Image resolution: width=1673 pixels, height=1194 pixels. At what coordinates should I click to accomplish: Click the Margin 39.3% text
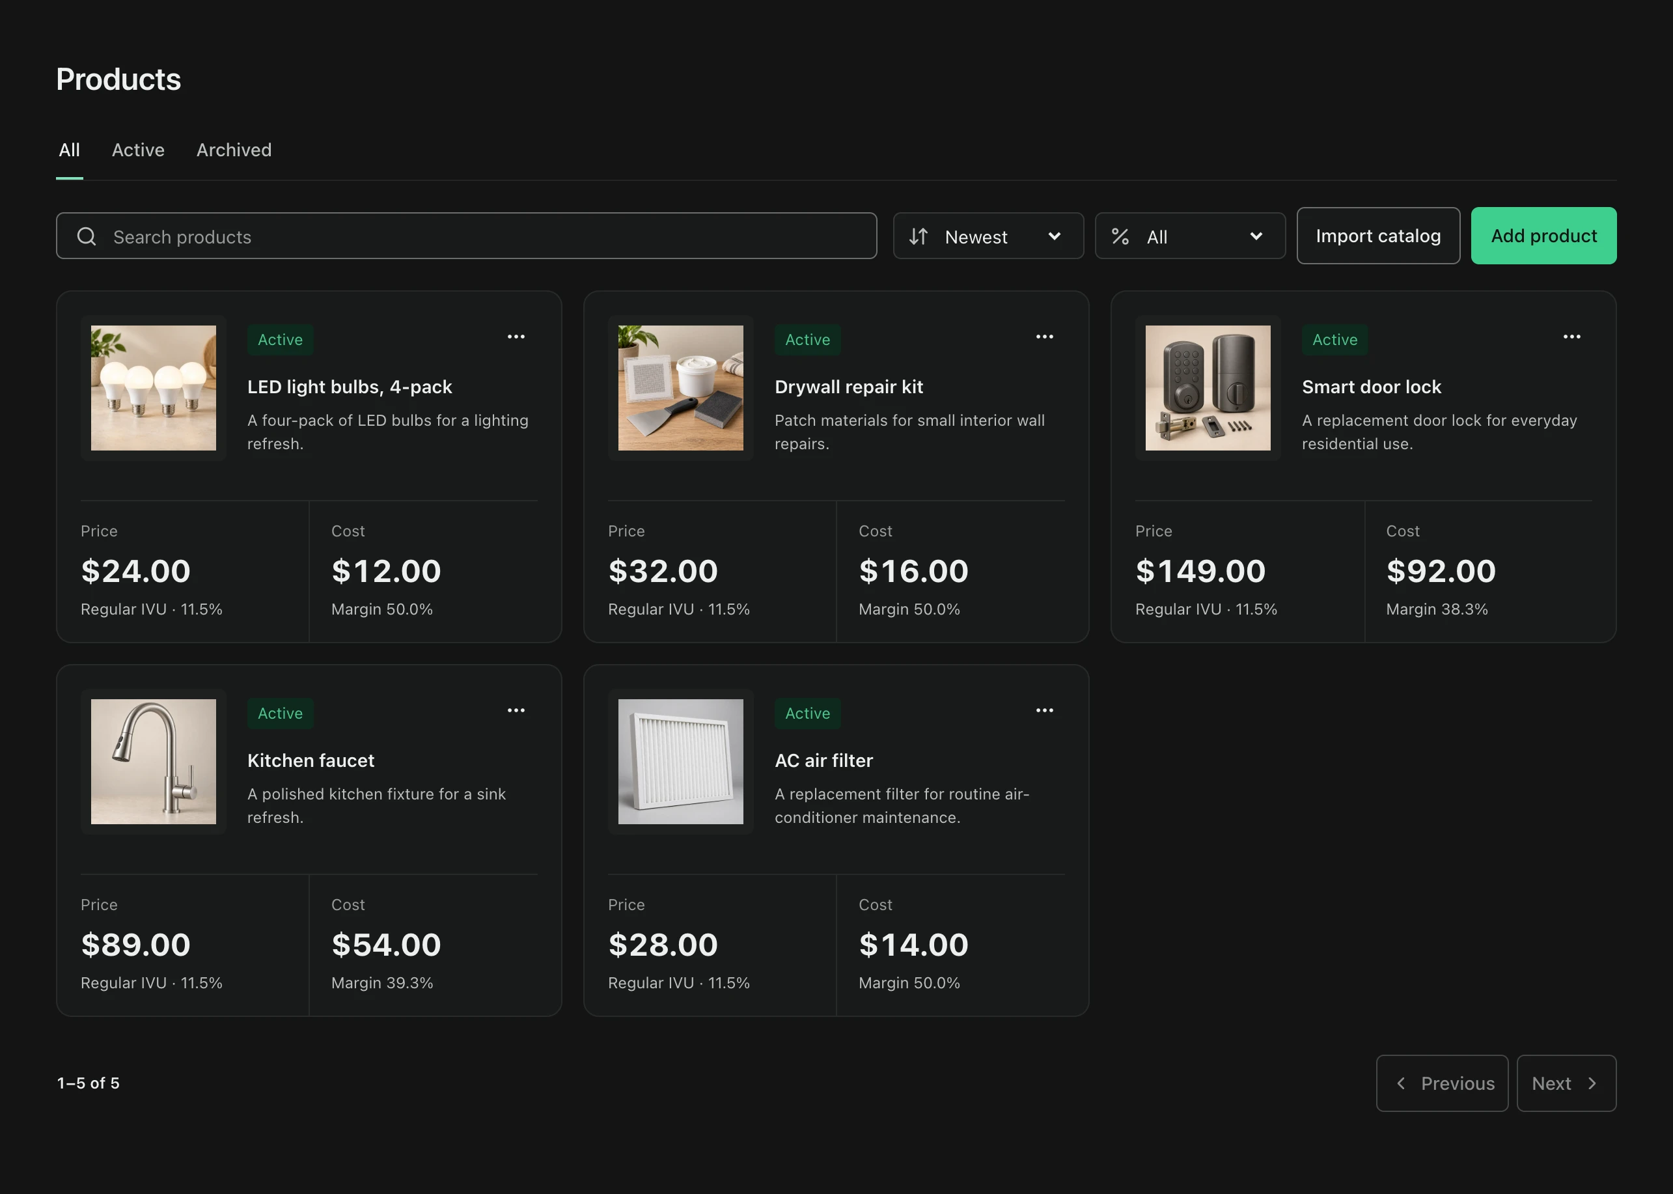[382, 983]
